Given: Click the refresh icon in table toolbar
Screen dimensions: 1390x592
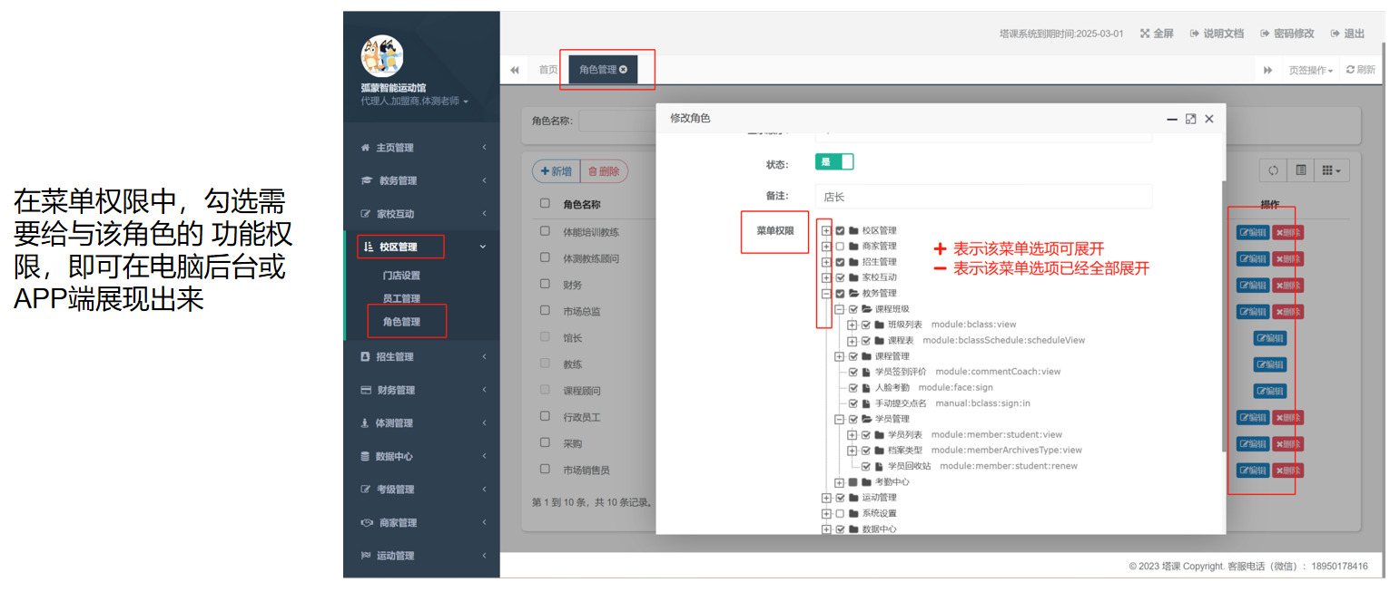Looking at the screenshot, I should [x=1274, y=170].
